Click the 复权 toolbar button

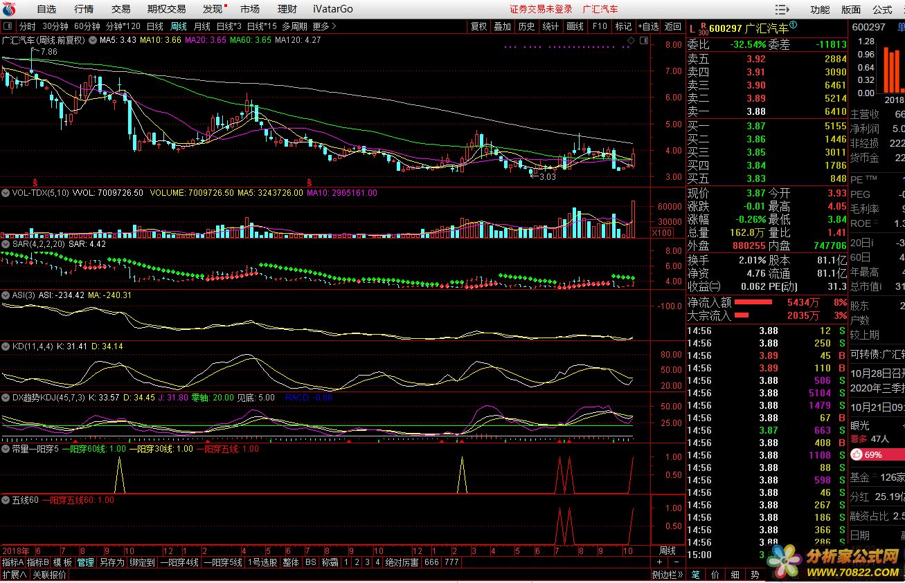478,26
